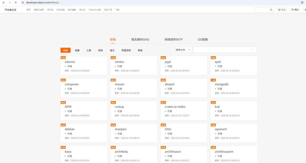306x163 pixels.
Task: Open 考认证 in top navigation
Action: 82,10
